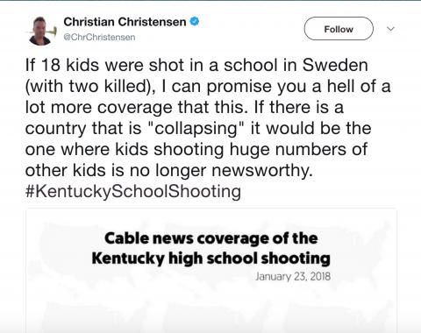Click the blue verified badge
Viewport: 421px width, 333px height.
pyautogui.click(x=195, y=22)
